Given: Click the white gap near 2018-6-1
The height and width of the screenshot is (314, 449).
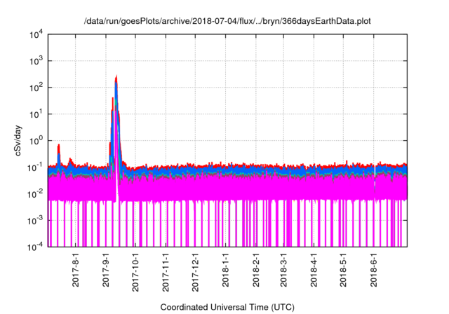Looking at the screenshot, I should coord(375,177).
